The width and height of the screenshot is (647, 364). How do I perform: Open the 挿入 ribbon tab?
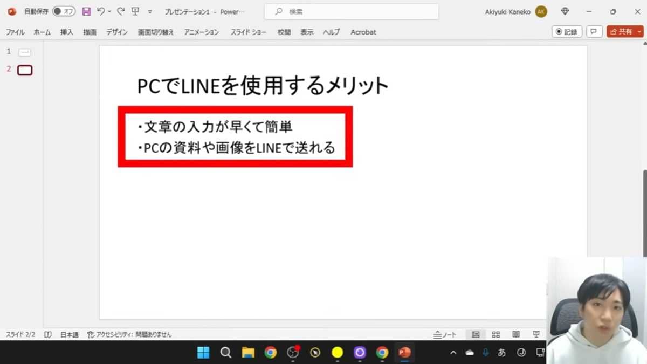[67, 32]
